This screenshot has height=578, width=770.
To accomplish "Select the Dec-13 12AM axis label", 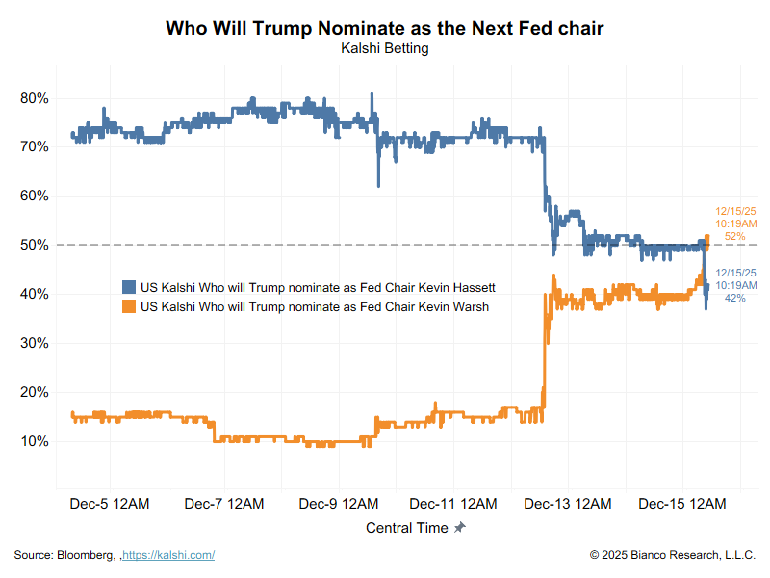I will 566,504.
